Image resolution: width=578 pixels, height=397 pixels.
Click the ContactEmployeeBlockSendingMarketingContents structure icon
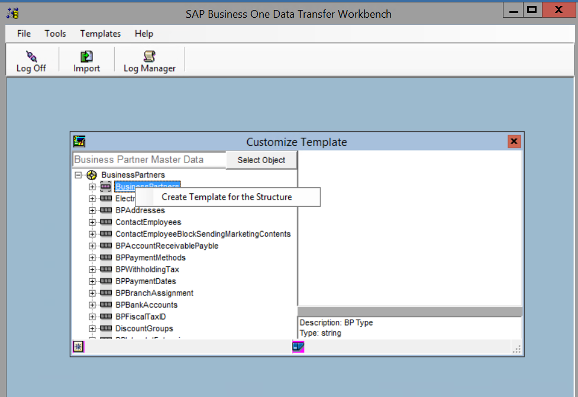(x=106, y=233)
